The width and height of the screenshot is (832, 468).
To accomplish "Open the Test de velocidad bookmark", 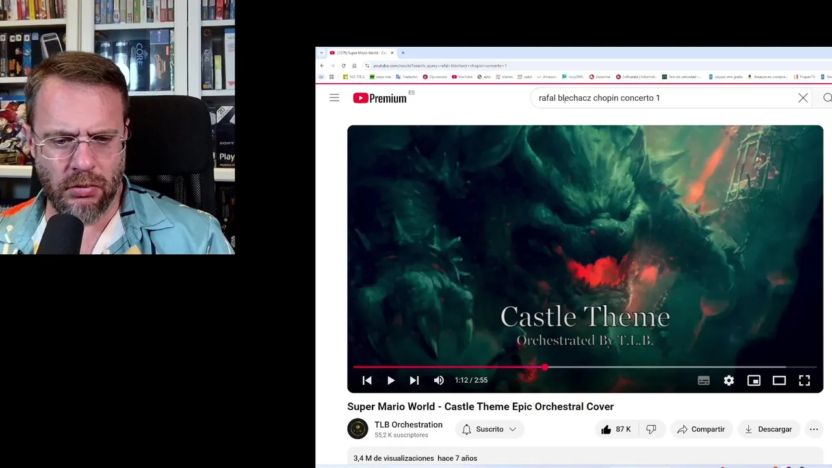I will (x=682, y=77).
